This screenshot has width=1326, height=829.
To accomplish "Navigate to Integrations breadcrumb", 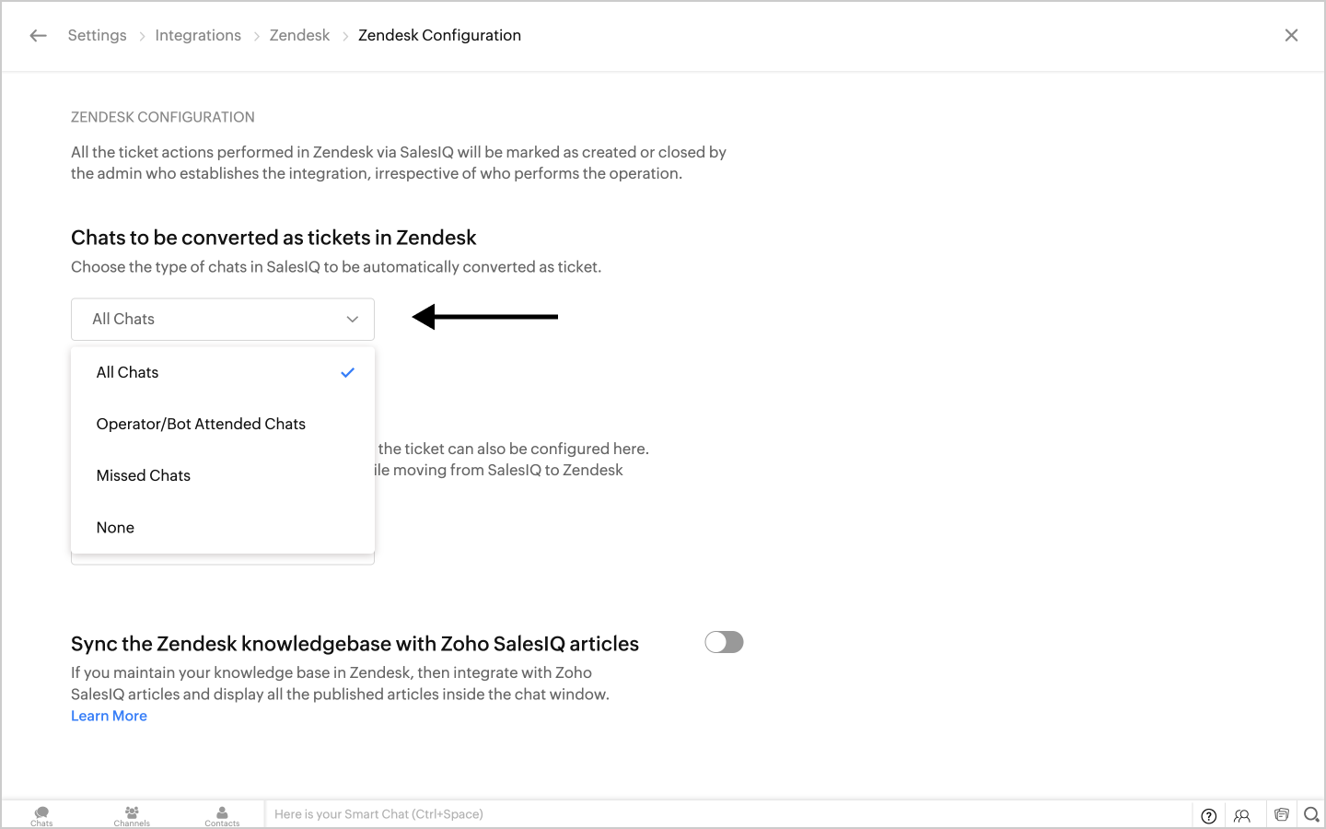I will click(198, 35).
